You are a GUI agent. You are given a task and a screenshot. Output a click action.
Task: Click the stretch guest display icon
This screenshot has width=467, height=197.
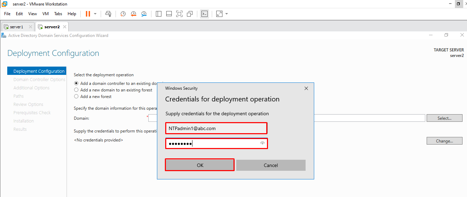tap(219, 14)
